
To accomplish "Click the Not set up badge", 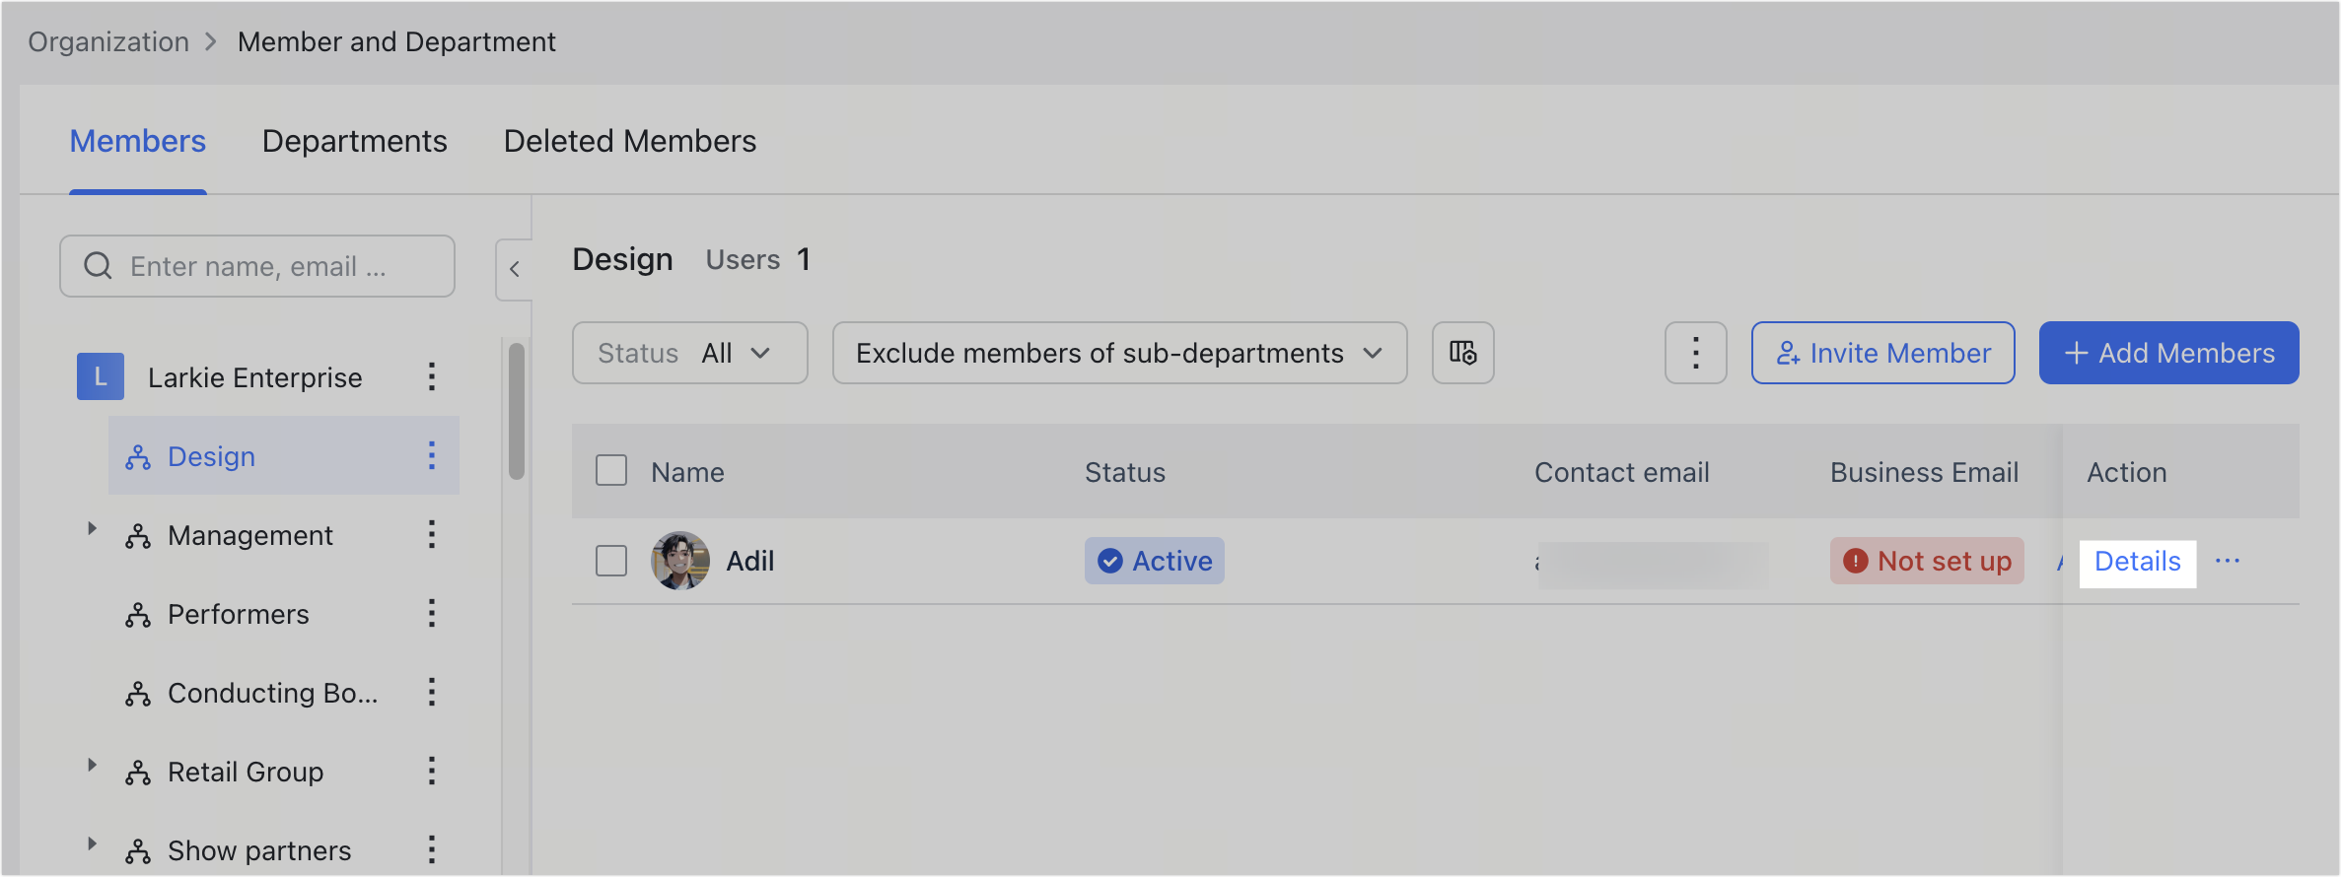I will pos(1927,561).
